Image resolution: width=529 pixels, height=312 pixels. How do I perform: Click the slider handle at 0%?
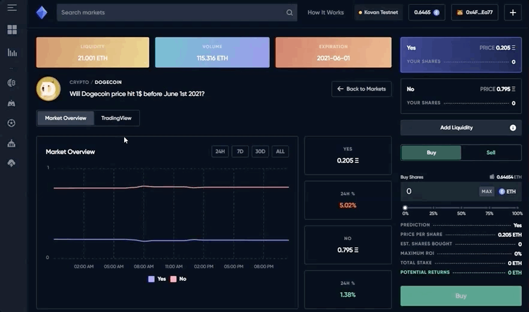click(405, 208)
